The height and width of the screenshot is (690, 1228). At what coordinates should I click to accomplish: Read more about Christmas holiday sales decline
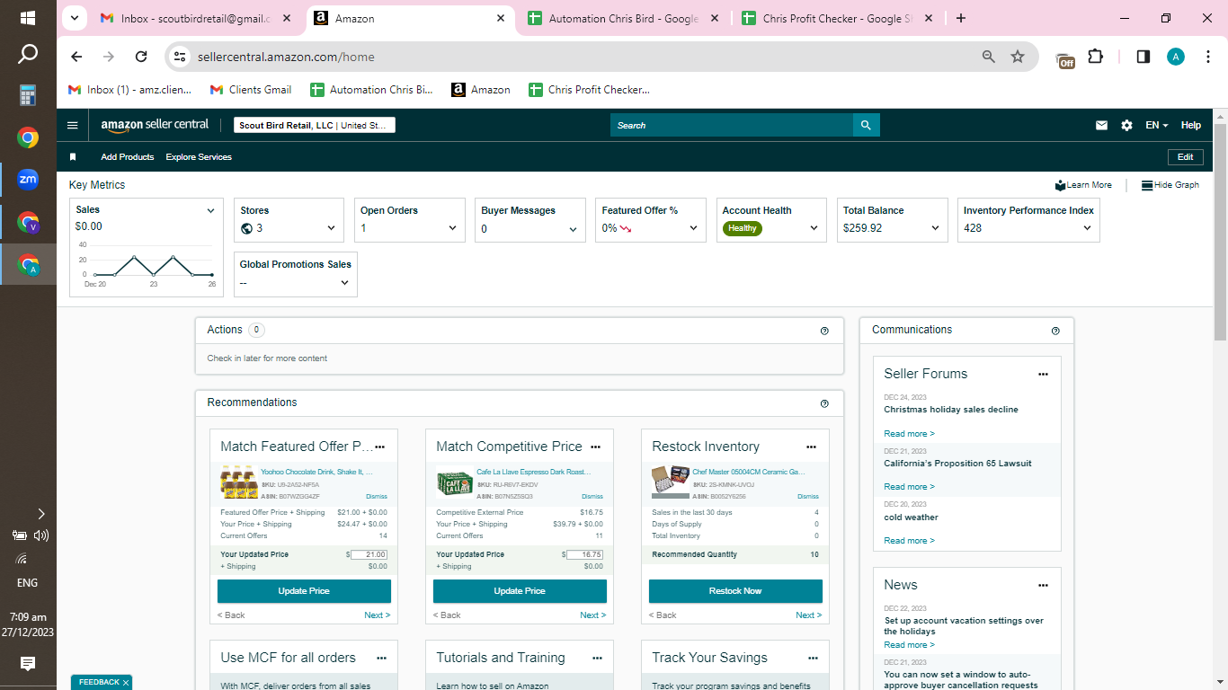pos(909,434)
